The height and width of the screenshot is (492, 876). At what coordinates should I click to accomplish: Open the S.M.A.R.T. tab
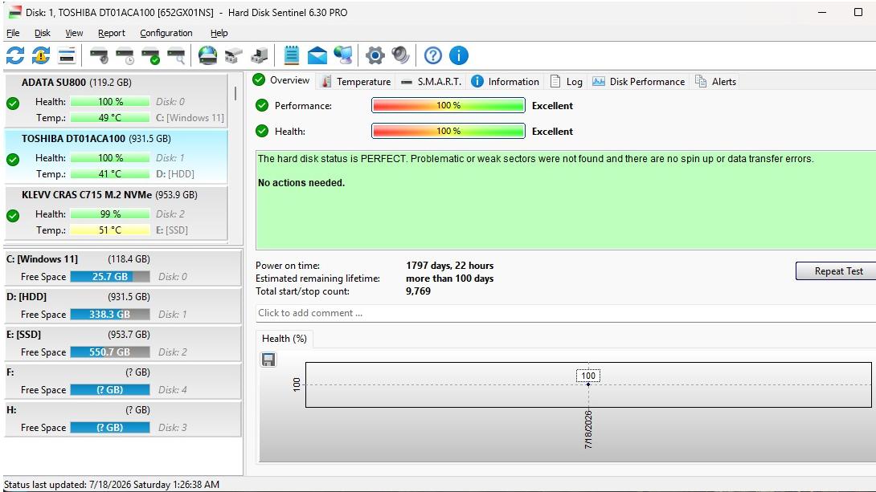click(432, 81)
